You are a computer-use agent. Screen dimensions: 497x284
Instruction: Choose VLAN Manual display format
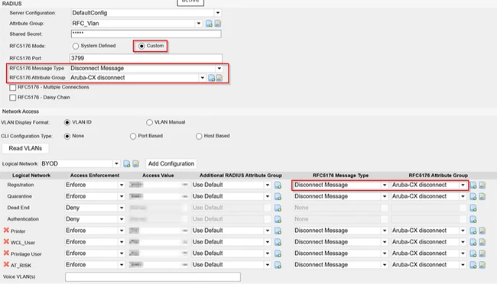[x=149, y=122]
